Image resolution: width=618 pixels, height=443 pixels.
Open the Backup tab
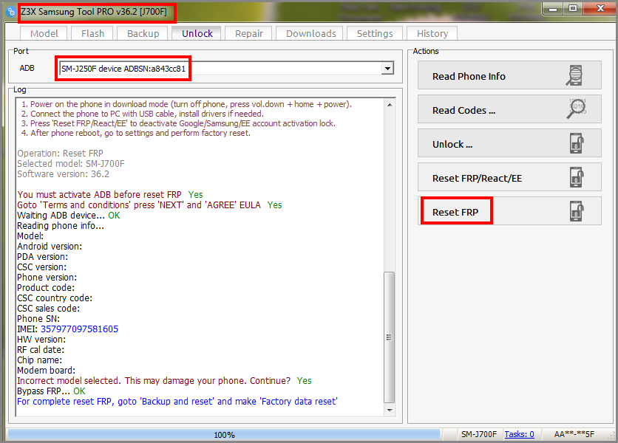[143, 33]
